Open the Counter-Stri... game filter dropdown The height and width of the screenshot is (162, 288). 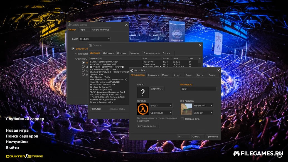click(x=117, y=109)
